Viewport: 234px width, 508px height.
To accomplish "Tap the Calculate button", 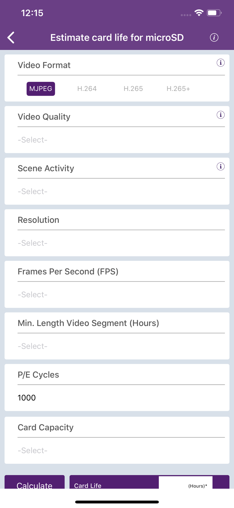I will point(34,482).
